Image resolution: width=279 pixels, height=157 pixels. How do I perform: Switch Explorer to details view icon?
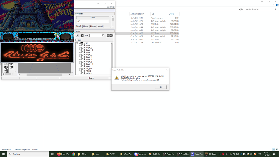tap(274, 149)
